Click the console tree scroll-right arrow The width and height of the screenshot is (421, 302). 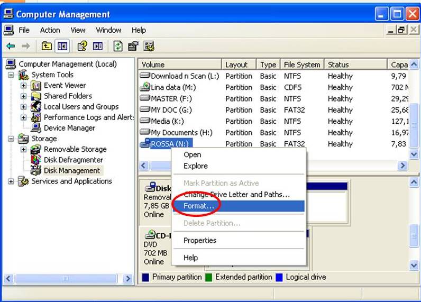coord(128,279)
